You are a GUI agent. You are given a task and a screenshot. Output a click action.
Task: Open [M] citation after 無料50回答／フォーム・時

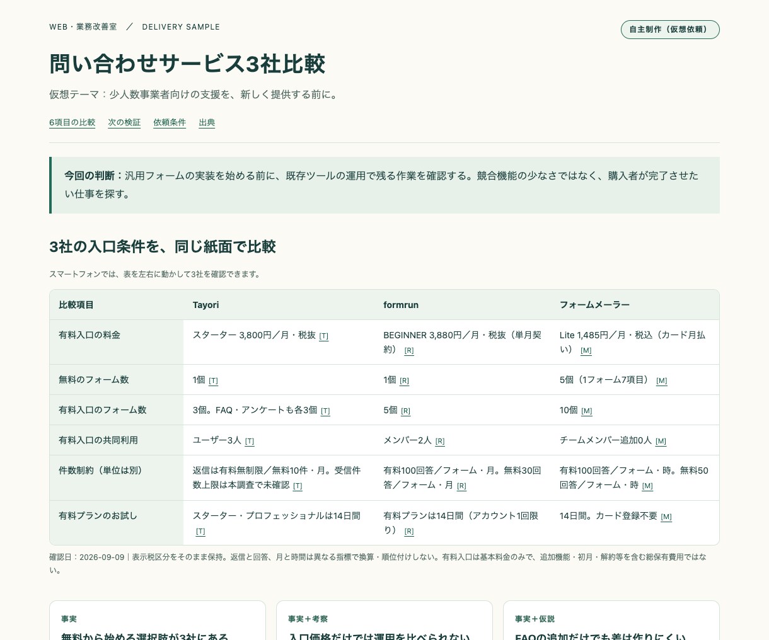tap(647, 486)
